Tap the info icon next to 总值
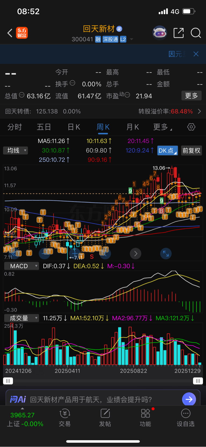The width and height of the screenshot is (206, 447). click(x=22, y=95)
